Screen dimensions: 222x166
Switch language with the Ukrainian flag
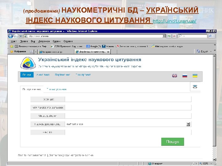(x=195, y=76)
